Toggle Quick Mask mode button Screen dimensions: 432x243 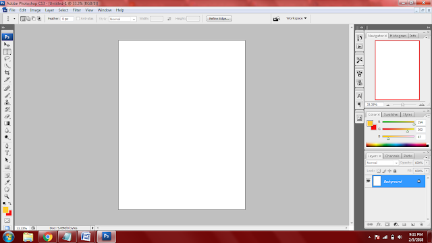tap(7, 221)
